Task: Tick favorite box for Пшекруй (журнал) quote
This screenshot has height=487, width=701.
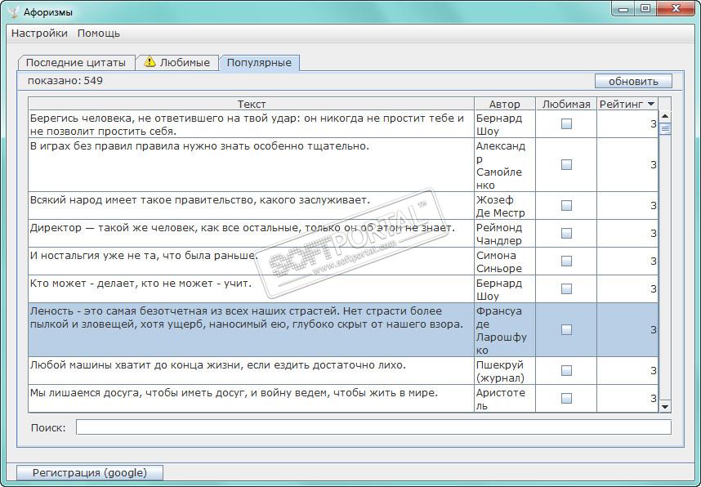Action: (x=566, y=370)
